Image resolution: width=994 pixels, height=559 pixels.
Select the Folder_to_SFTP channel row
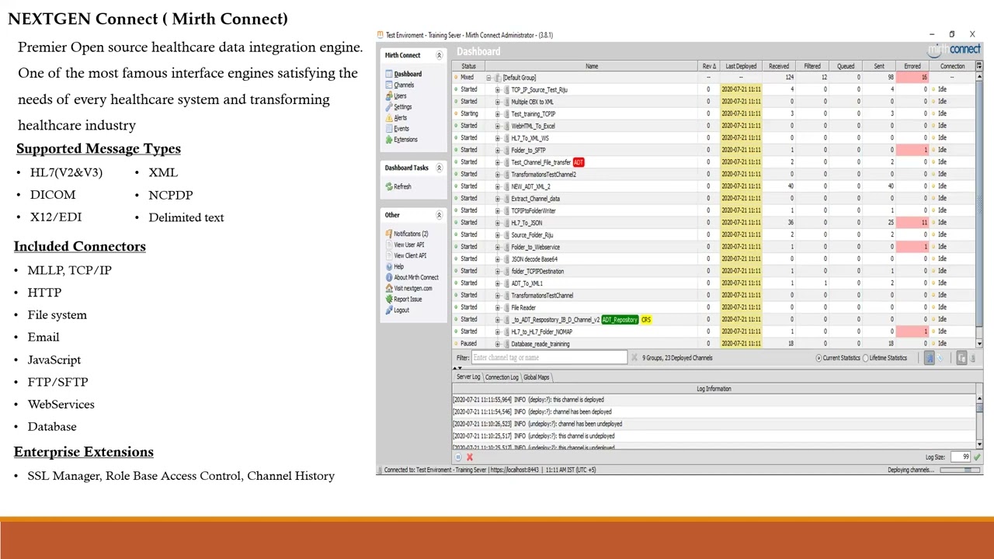click(714, 151)
